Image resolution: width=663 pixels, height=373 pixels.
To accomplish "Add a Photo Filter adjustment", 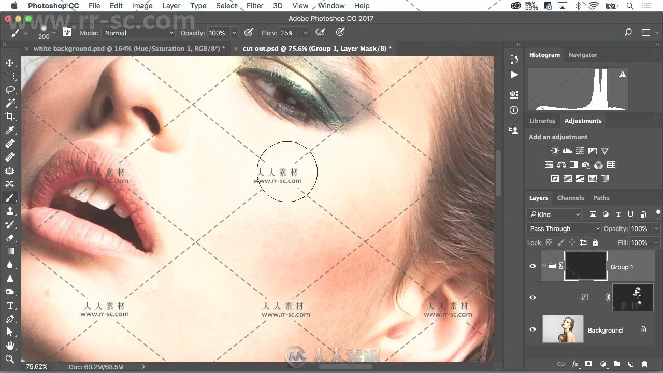I will [x=586, y=165].
